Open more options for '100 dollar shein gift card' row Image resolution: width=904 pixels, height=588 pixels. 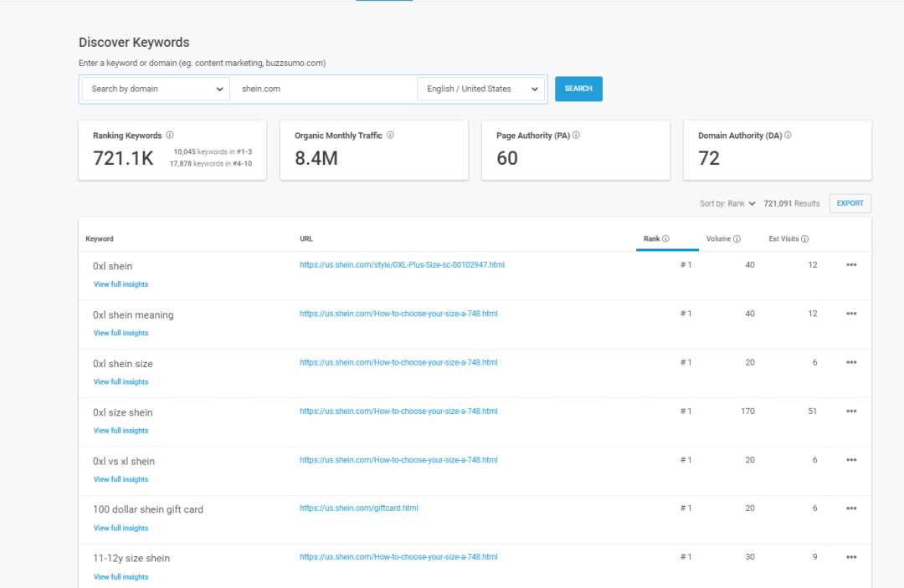[851, 509]
